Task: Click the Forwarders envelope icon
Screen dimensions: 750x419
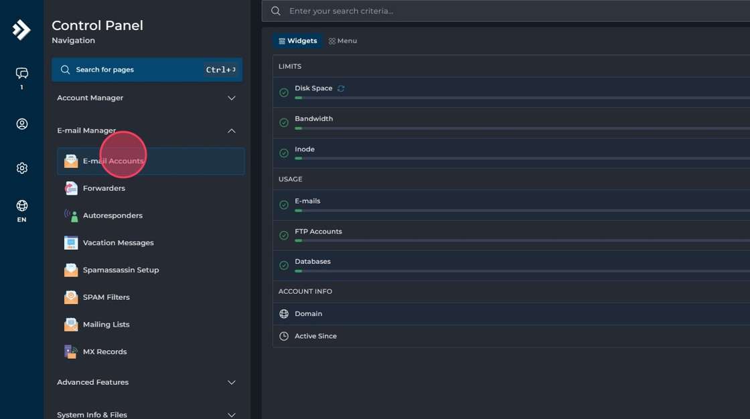Action: click(x=71, y=189)
